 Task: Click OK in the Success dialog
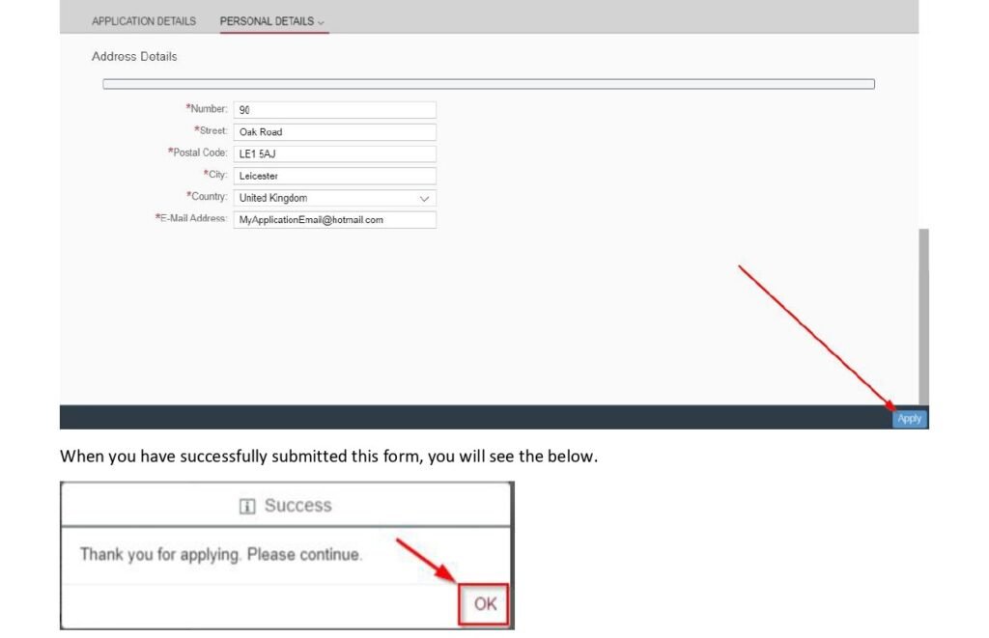[x=485, y=604]
